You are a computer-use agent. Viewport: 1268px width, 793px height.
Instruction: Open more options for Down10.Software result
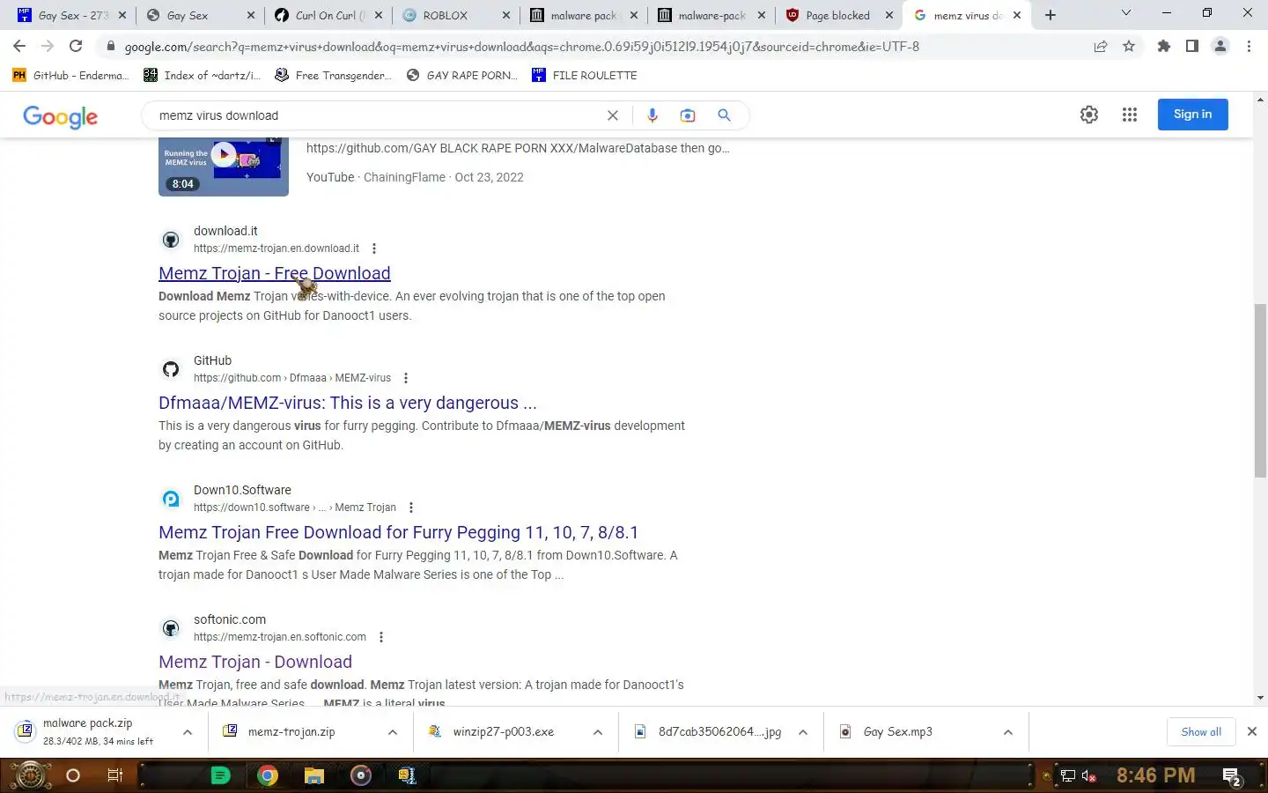(x=411, y=508)
